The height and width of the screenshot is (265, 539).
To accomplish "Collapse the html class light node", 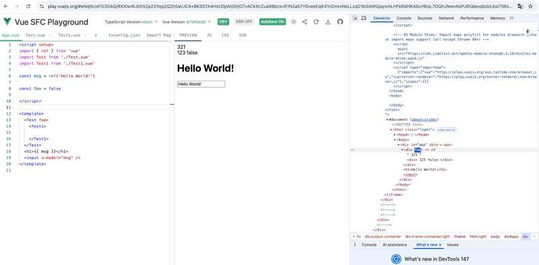I will tap(391, 129).
